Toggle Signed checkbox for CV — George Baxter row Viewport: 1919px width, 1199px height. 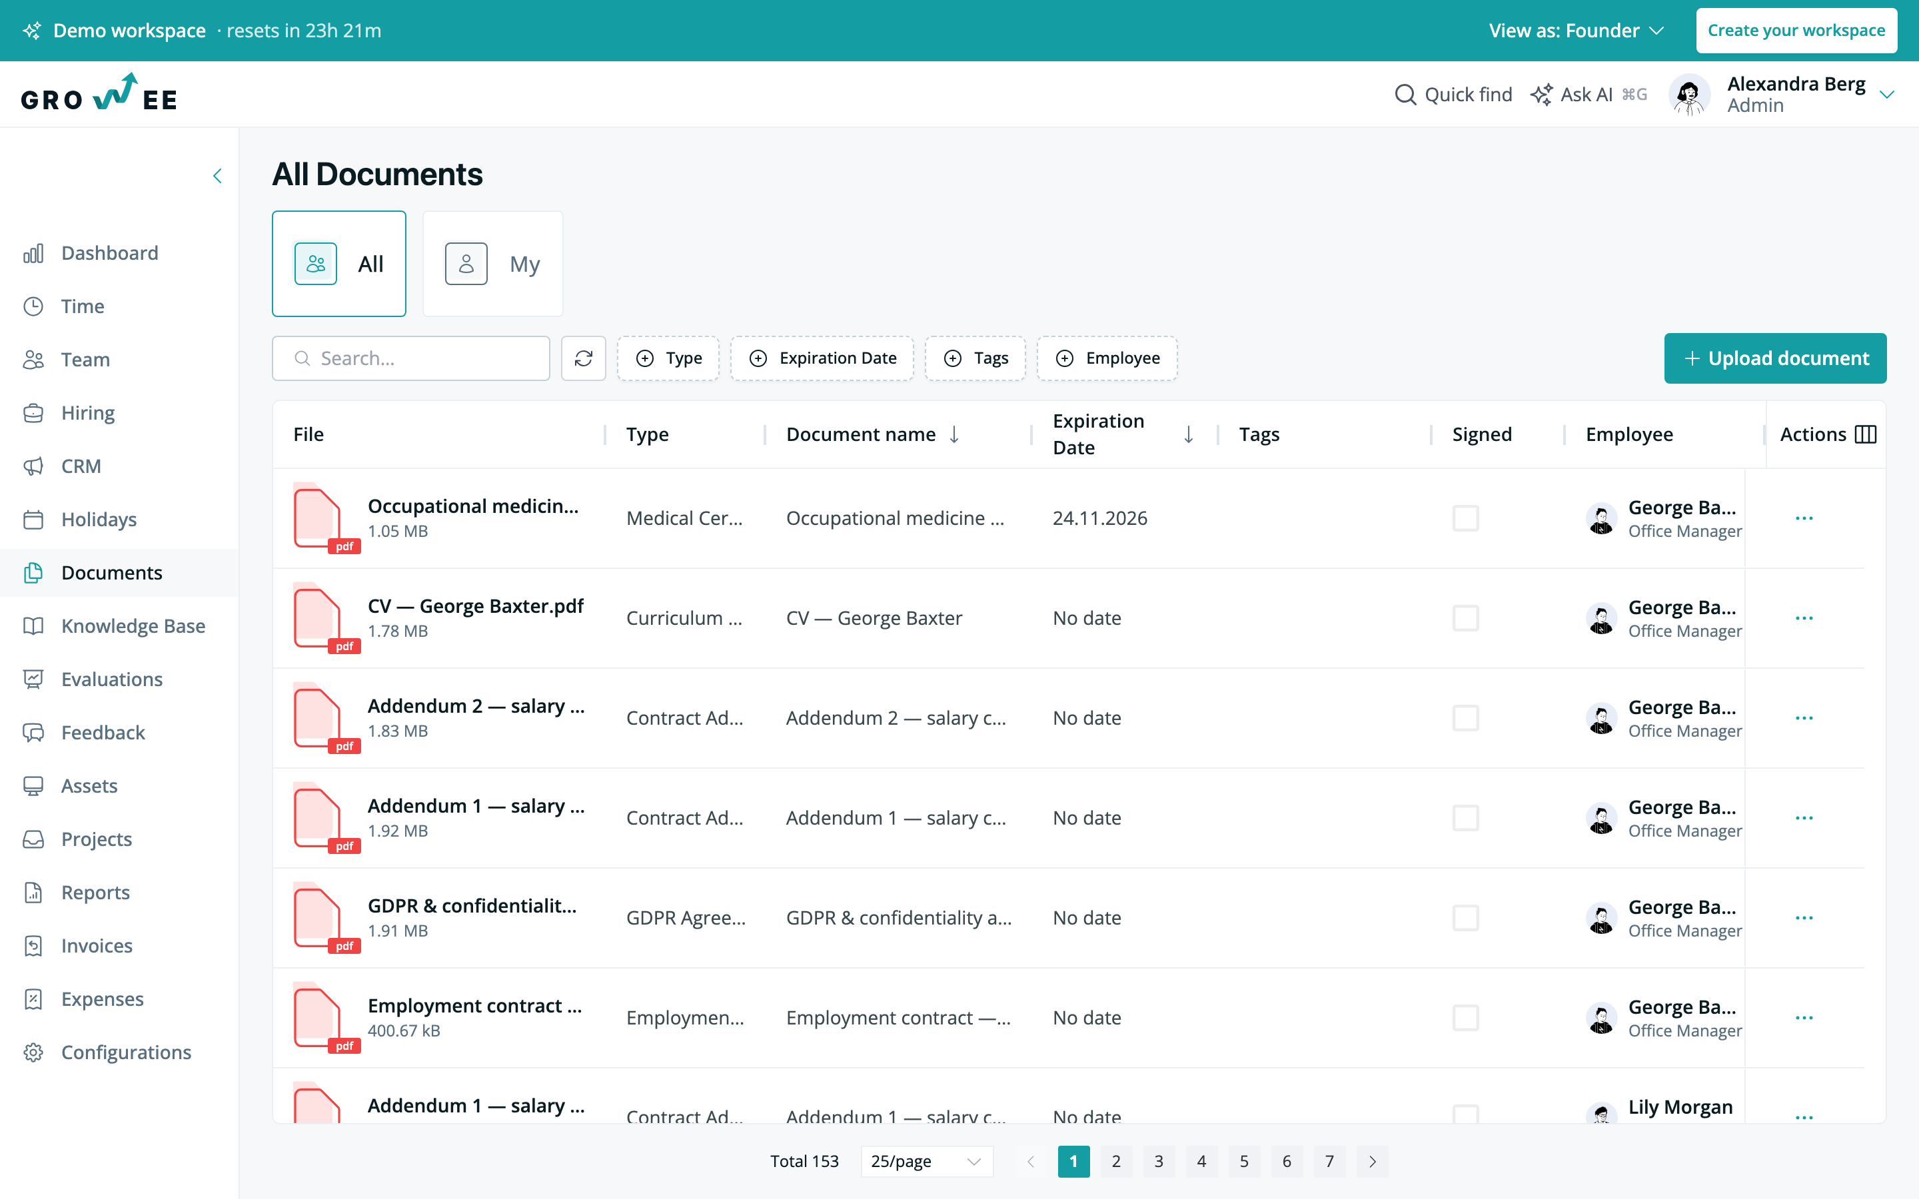pos(1465,619)
